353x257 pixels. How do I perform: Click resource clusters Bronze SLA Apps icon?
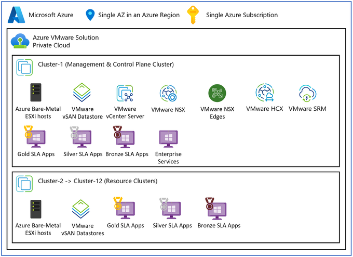point(215,209)
